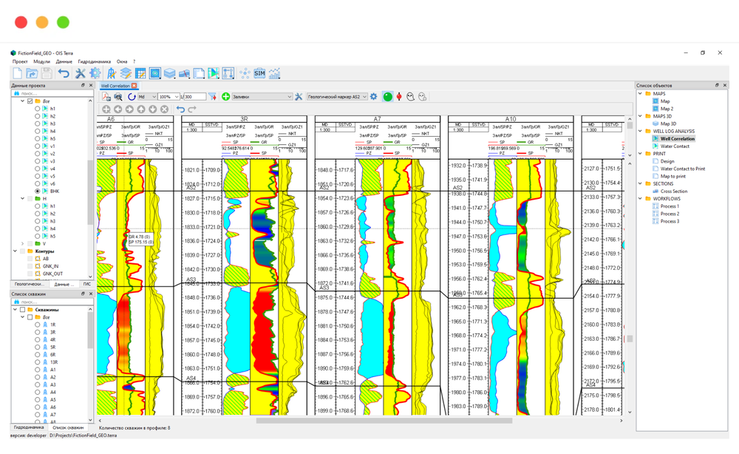Click the green circle icon beside marker settings
The image size is (739, 454).
387,97
